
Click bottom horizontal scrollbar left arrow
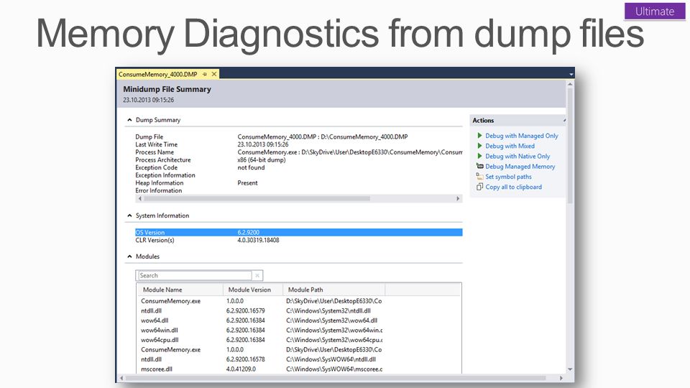point(121,378)
